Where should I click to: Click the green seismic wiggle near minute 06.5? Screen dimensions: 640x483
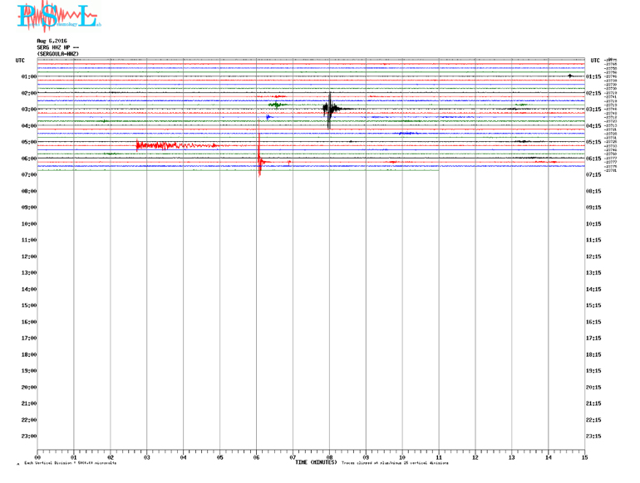point(277,105)
